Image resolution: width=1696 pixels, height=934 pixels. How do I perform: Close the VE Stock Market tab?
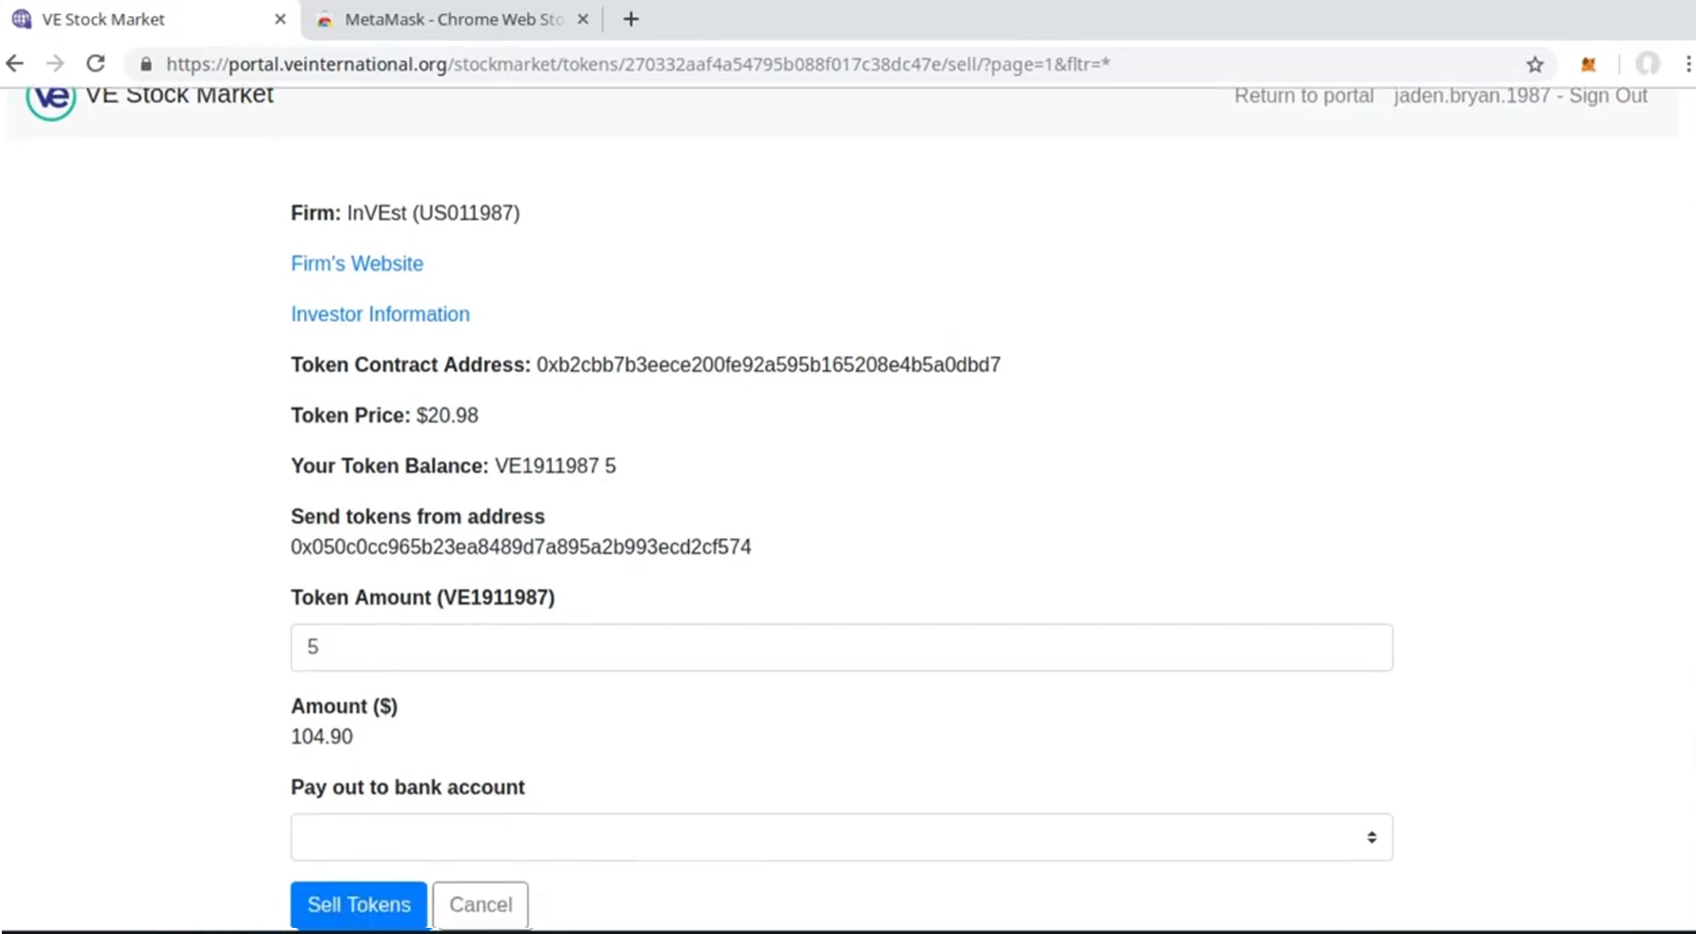pos(280,19)
